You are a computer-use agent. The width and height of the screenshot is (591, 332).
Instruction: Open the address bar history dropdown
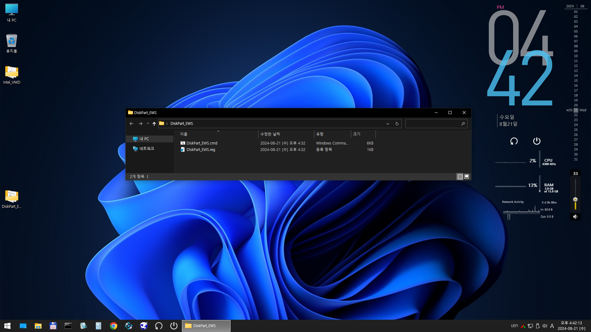pos(388,124)
